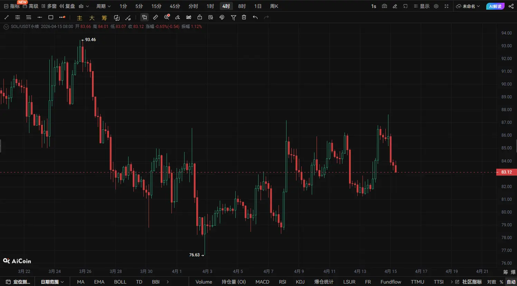Select the 15分 timeframe tab
Image resolution: width=517 pixels, height=286 pixels.
tap(156, 6)
